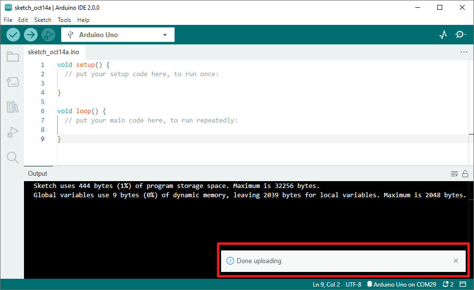Click the info icon in notification
Screen dimensions: 474x290
pyautogui.click(x=230, y=261)
